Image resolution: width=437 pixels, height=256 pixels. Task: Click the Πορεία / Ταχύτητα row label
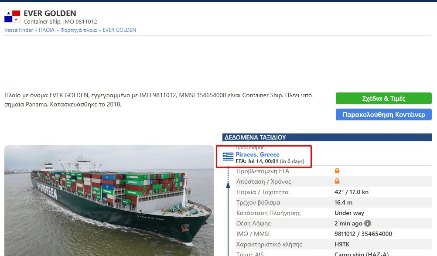coord(263,192)
